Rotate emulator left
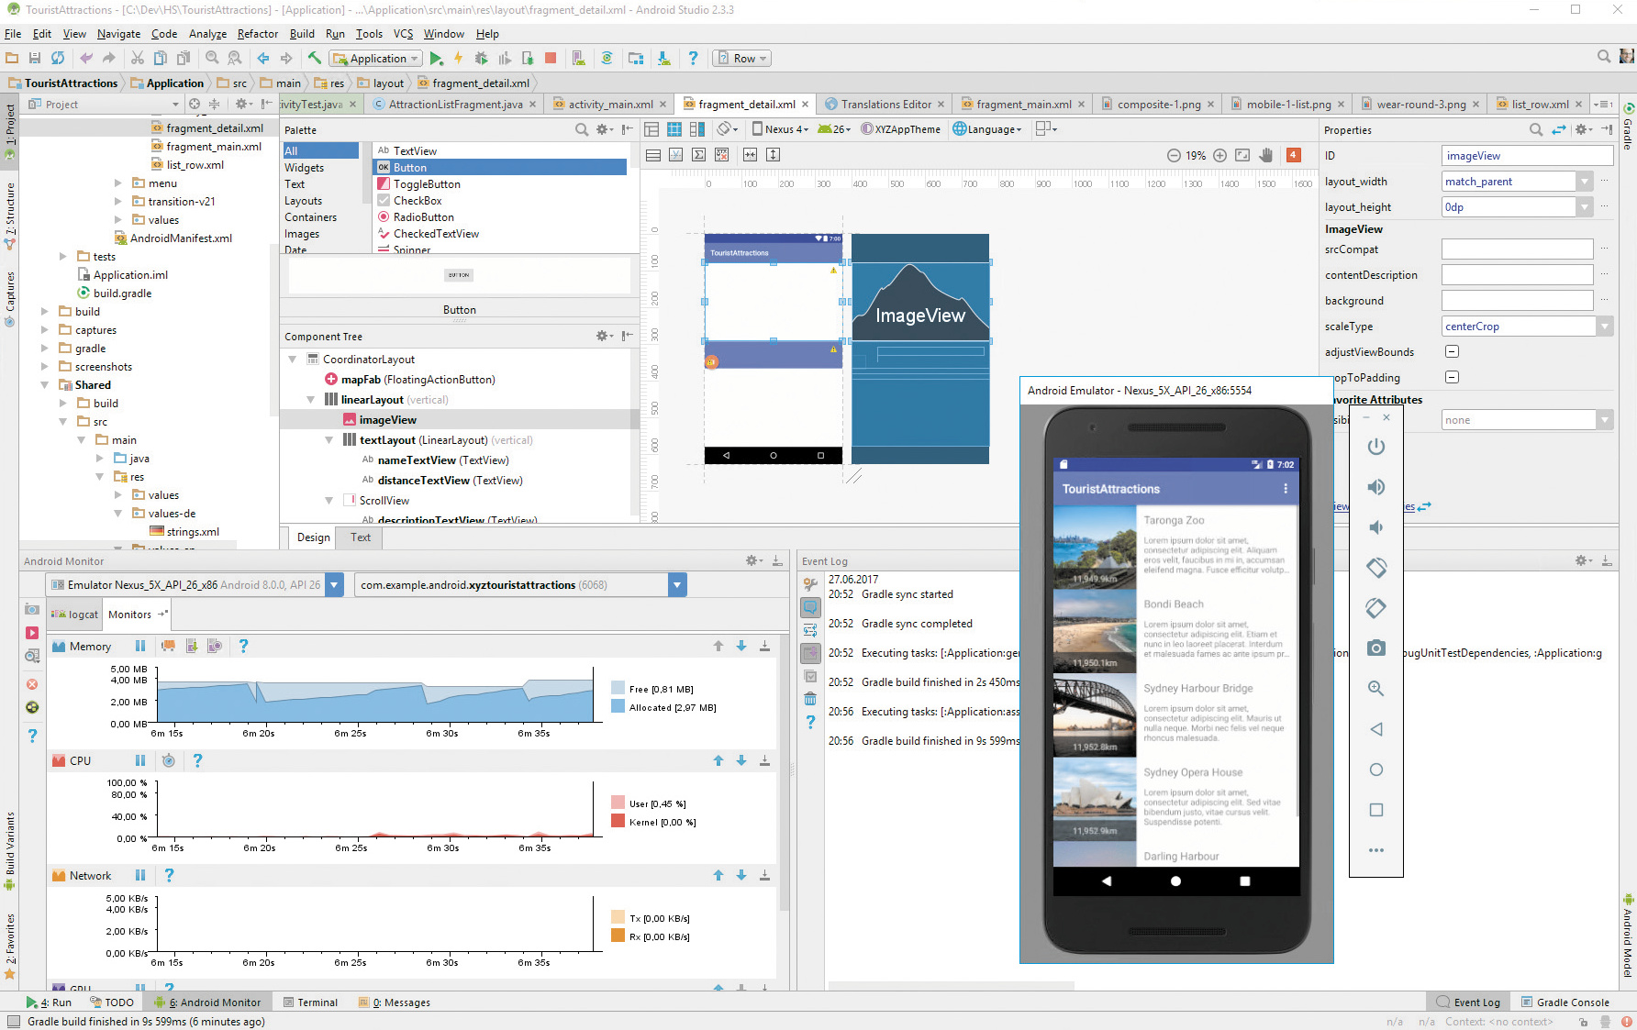The image size is (1637, 1030). 1376,568
